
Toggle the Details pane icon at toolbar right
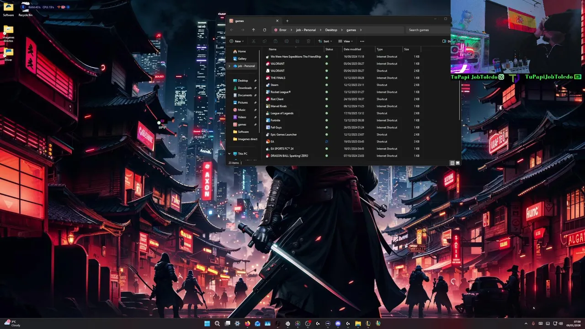[x=444, y=41]
